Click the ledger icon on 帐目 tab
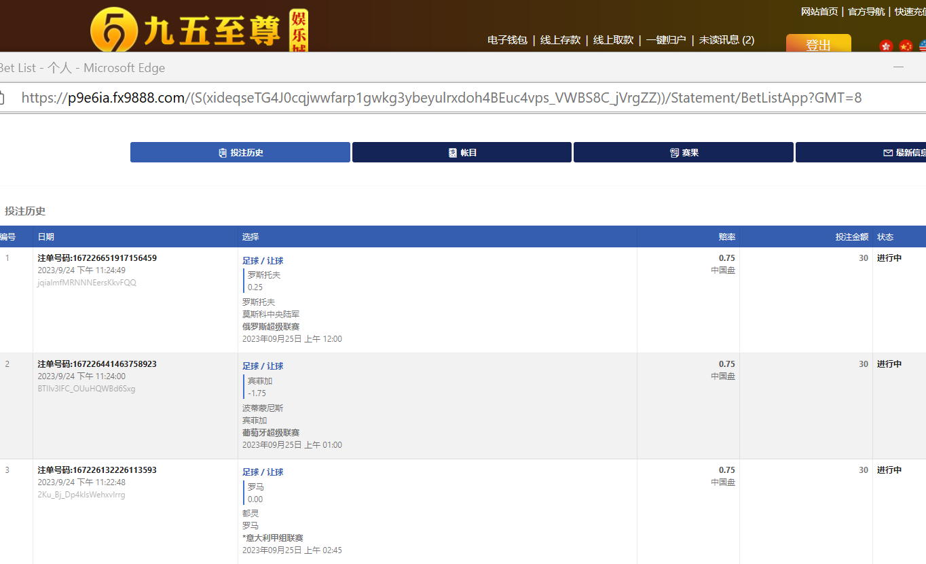The height and width of the screenshot is (564, 926). coord(453,153)
